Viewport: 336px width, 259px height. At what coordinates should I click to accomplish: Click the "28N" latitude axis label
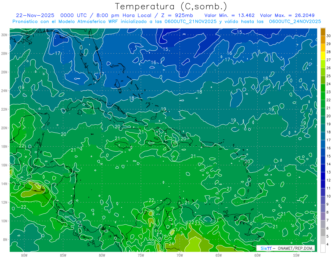coord(5,53)
